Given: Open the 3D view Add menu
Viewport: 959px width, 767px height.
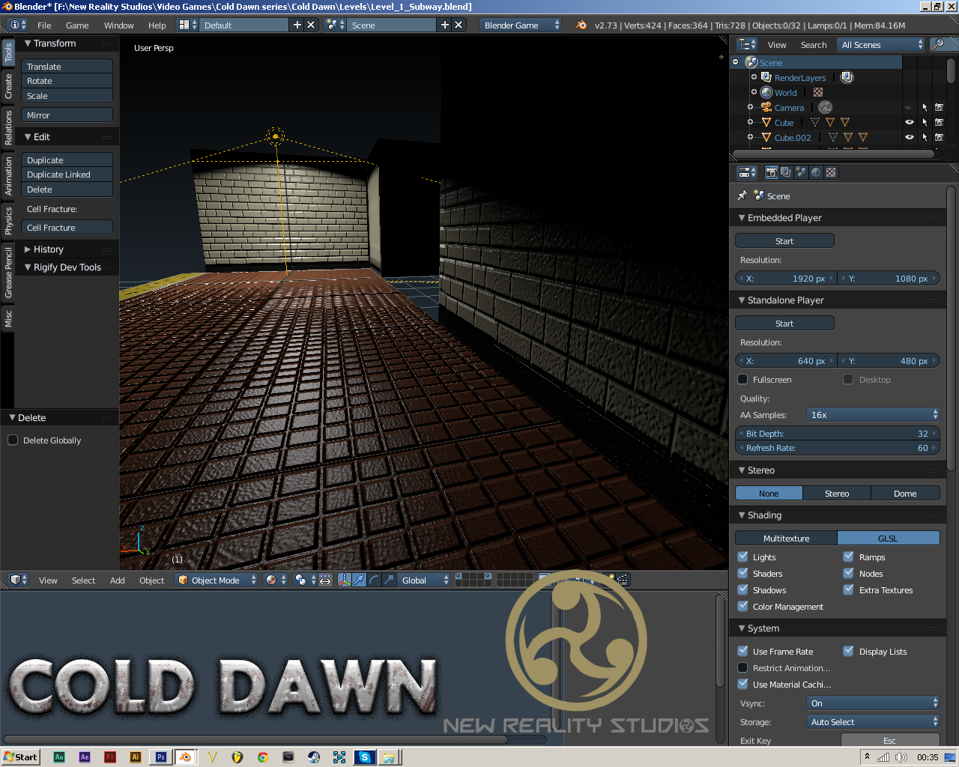Looking at the screenshot, I should [x=118, y=580].
